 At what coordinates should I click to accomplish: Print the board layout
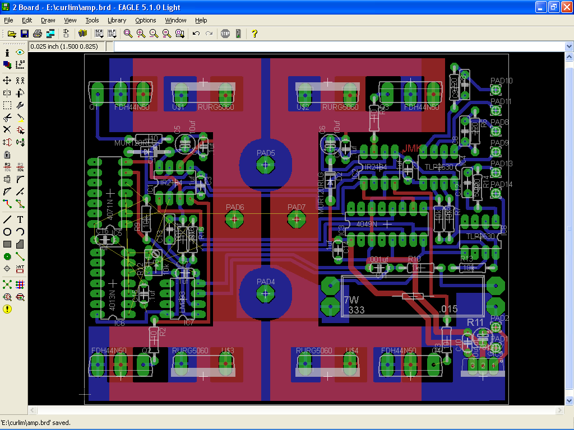pyautogui.click(x=38, y=34)
